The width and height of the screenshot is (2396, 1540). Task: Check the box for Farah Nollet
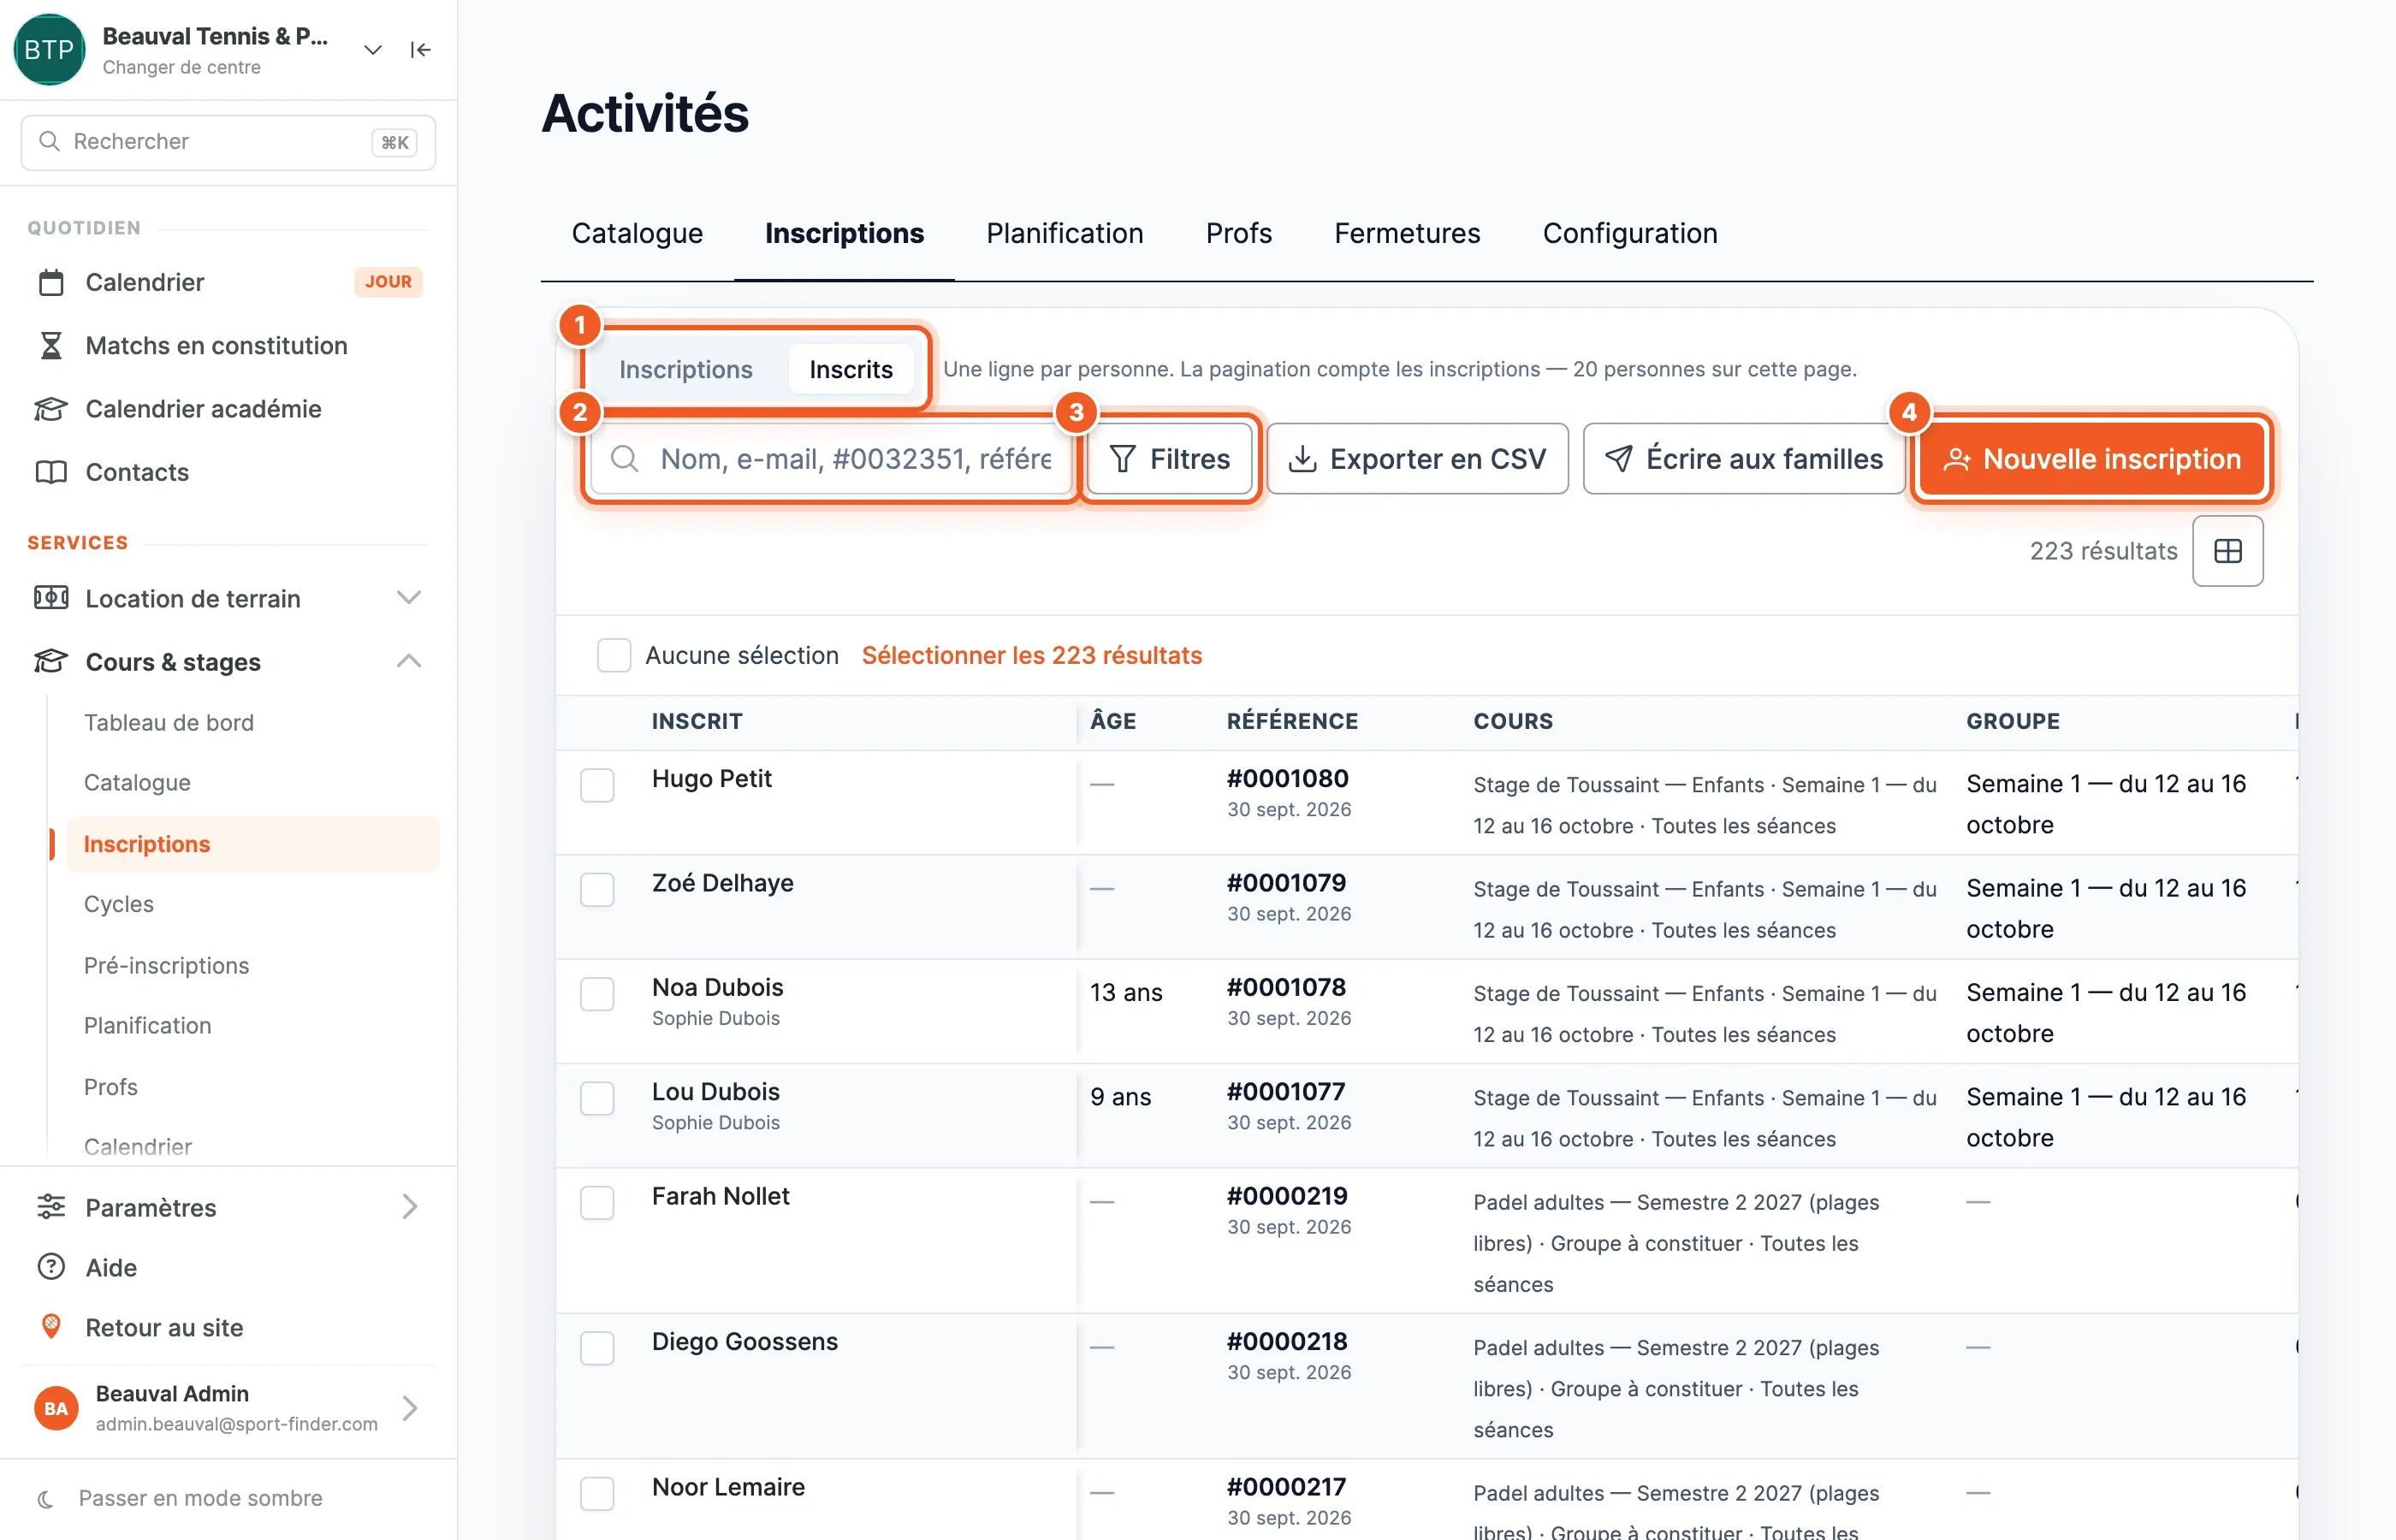[x=597, y=1202]
